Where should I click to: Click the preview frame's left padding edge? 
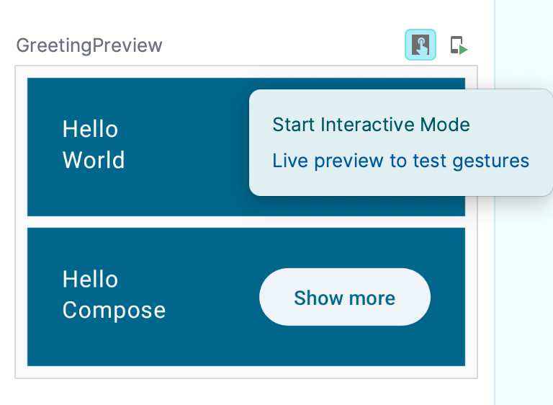click(x=21, y=222)
